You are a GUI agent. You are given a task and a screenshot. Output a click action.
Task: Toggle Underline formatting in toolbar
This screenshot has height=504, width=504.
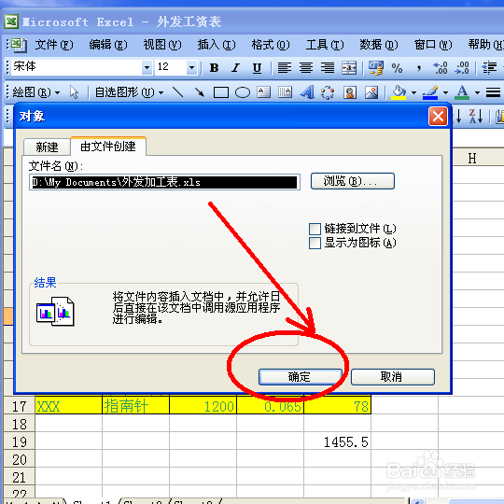click(257, 68)
